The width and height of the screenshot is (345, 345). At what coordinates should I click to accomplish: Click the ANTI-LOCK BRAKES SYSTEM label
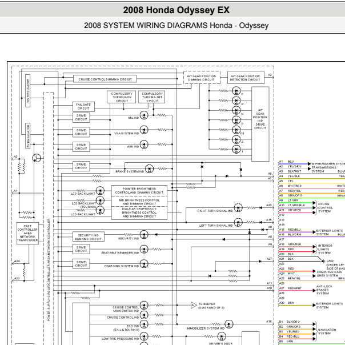coord(324,290)
